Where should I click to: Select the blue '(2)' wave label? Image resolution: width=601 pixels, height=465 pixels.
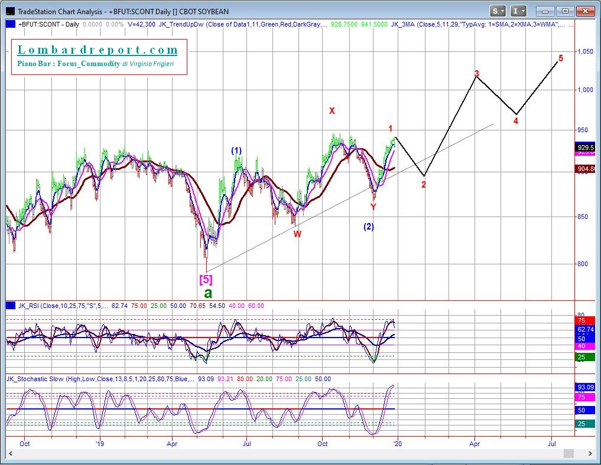click(x=369, y=227)
